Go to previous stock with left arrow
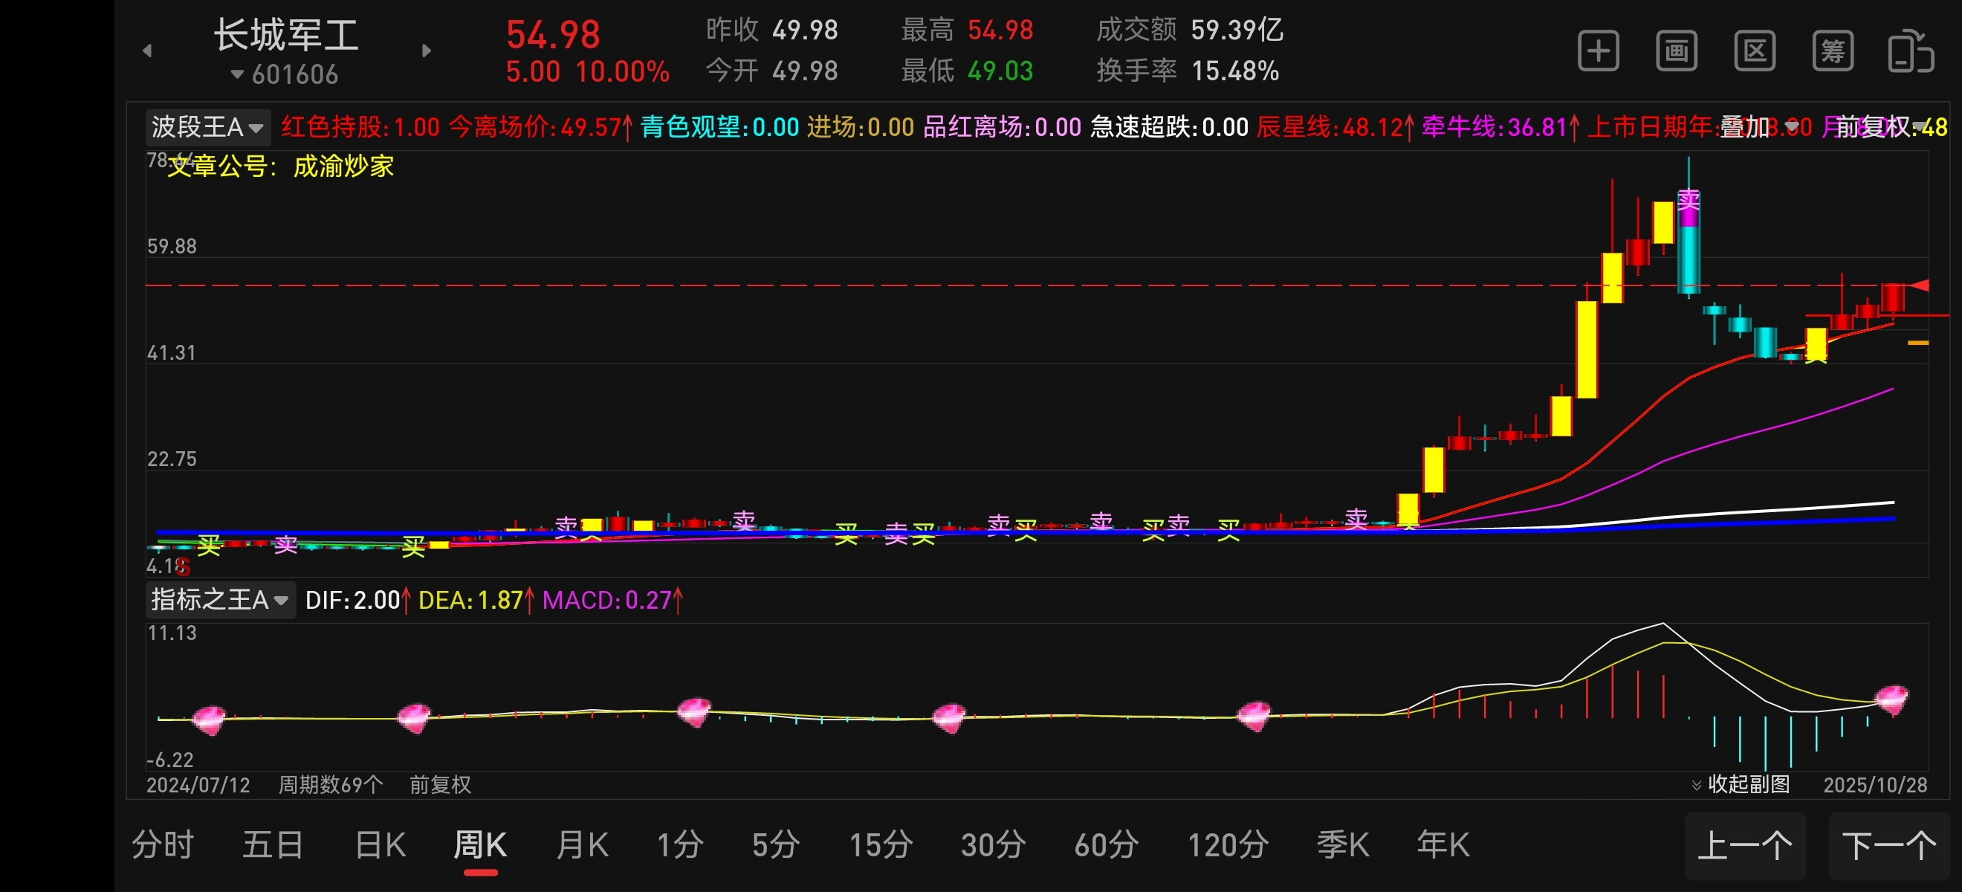1962x892 pixels. (x=147, y=51)
